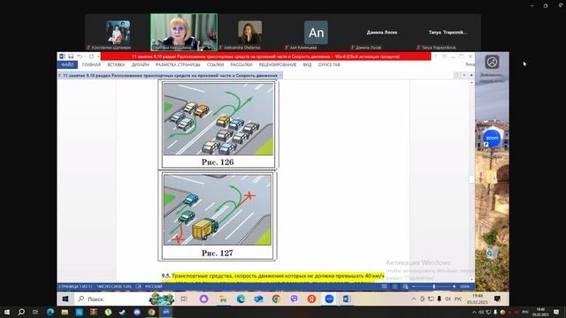Viewport: 566px width, 318px height.
Task: Open the РАССЫЛКИ ribbon tab
Action: (241, 64)
